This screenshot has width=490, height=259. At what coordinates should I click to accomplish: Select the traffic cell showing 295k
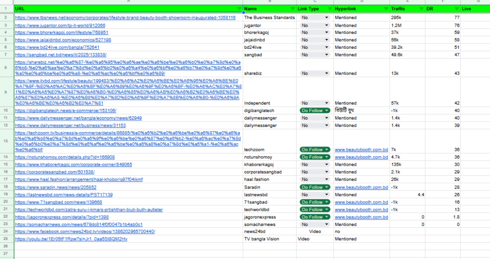click(x=408, y=18)
